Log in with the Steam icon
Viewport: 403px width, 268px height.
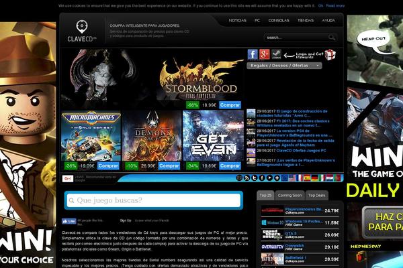(x=276, y=54)
